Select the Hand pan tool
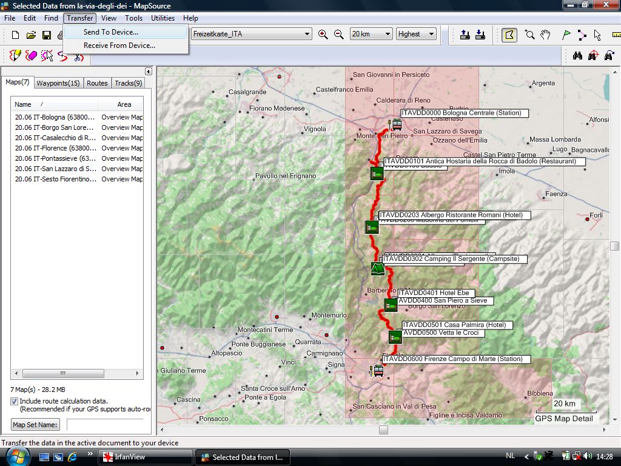The height and width of the screenshot is (466, 621). (546, 35)
